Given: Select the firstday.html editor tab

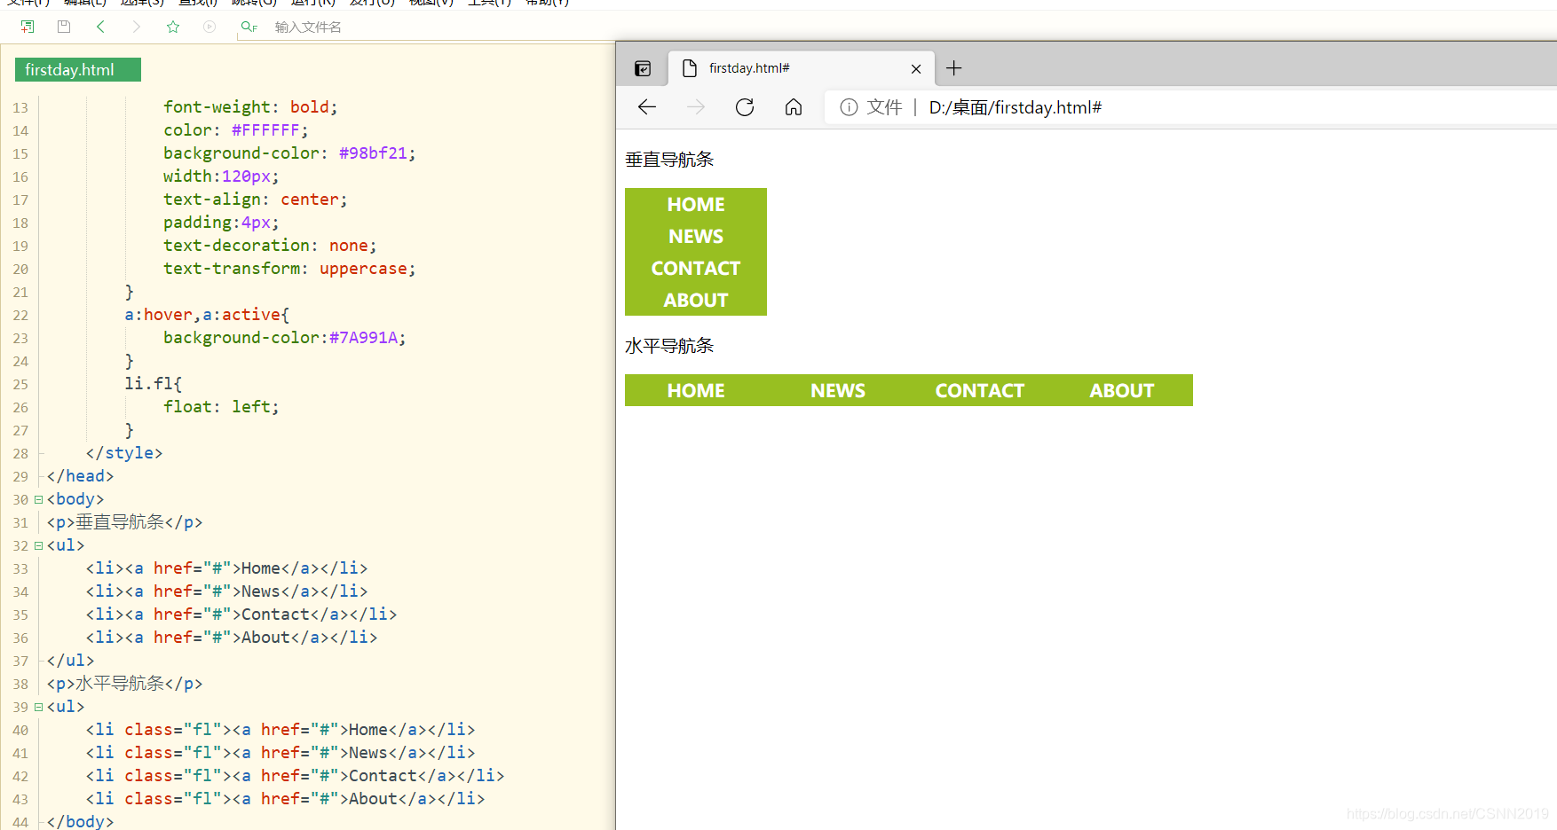Looking at the screenshot, I should point(78,69).
